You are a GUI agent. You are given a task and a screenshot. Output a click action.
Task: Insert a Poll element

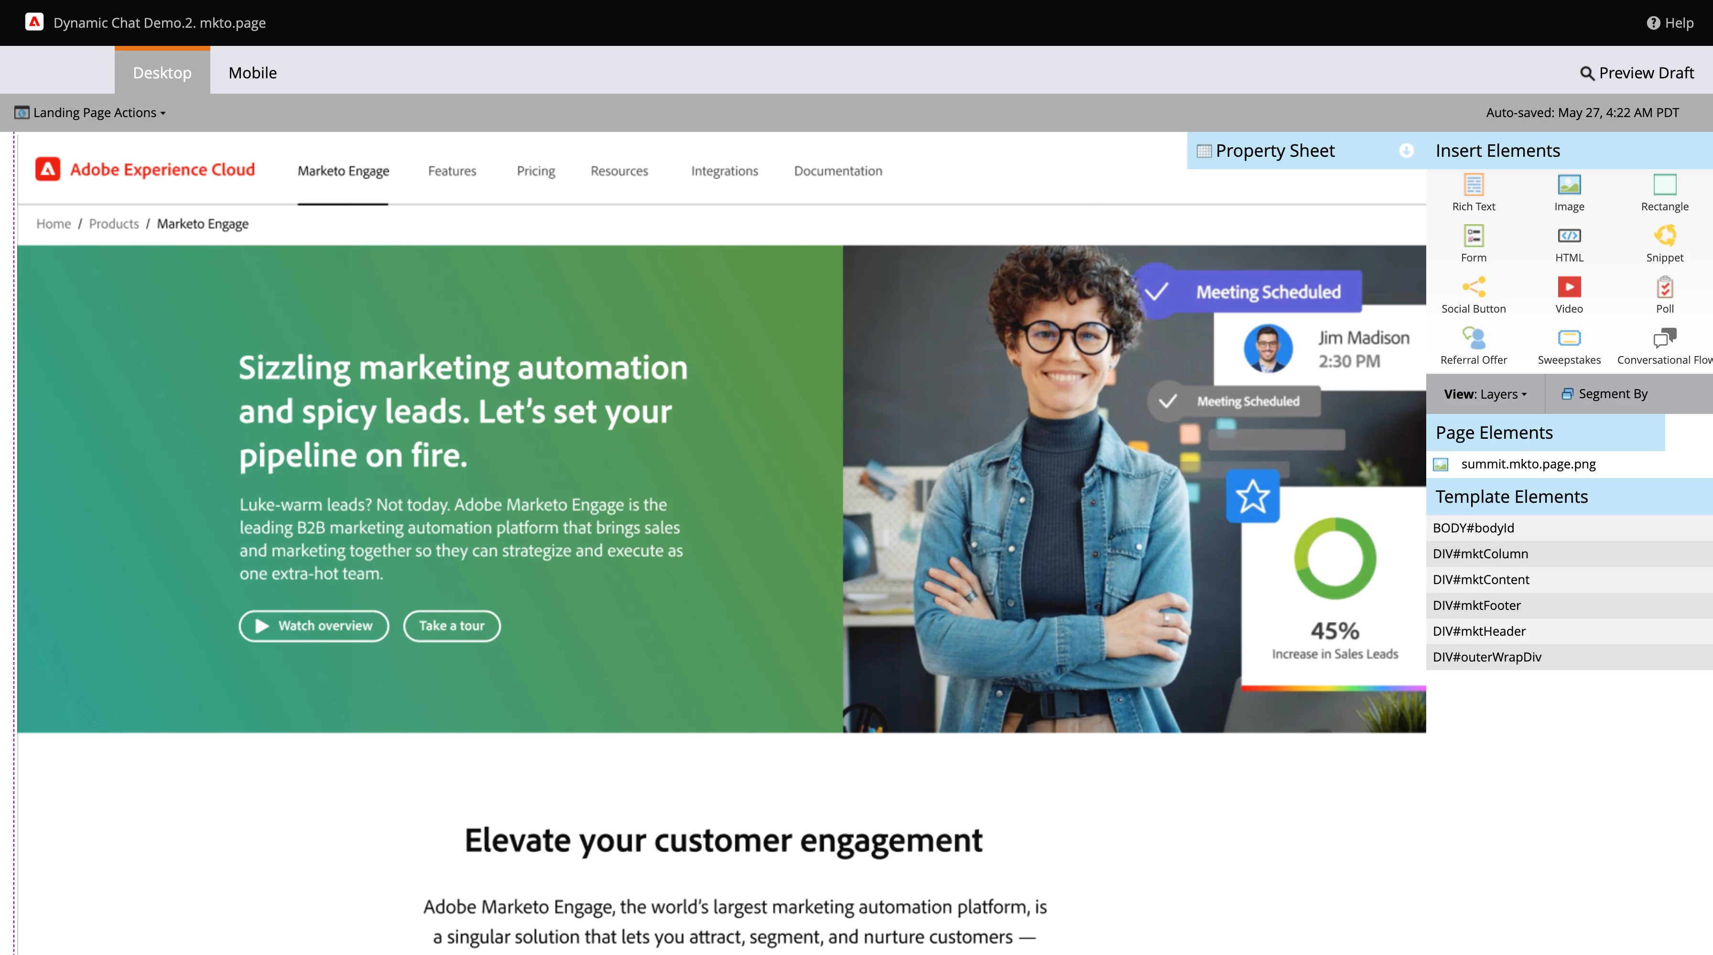(1664, 294)
